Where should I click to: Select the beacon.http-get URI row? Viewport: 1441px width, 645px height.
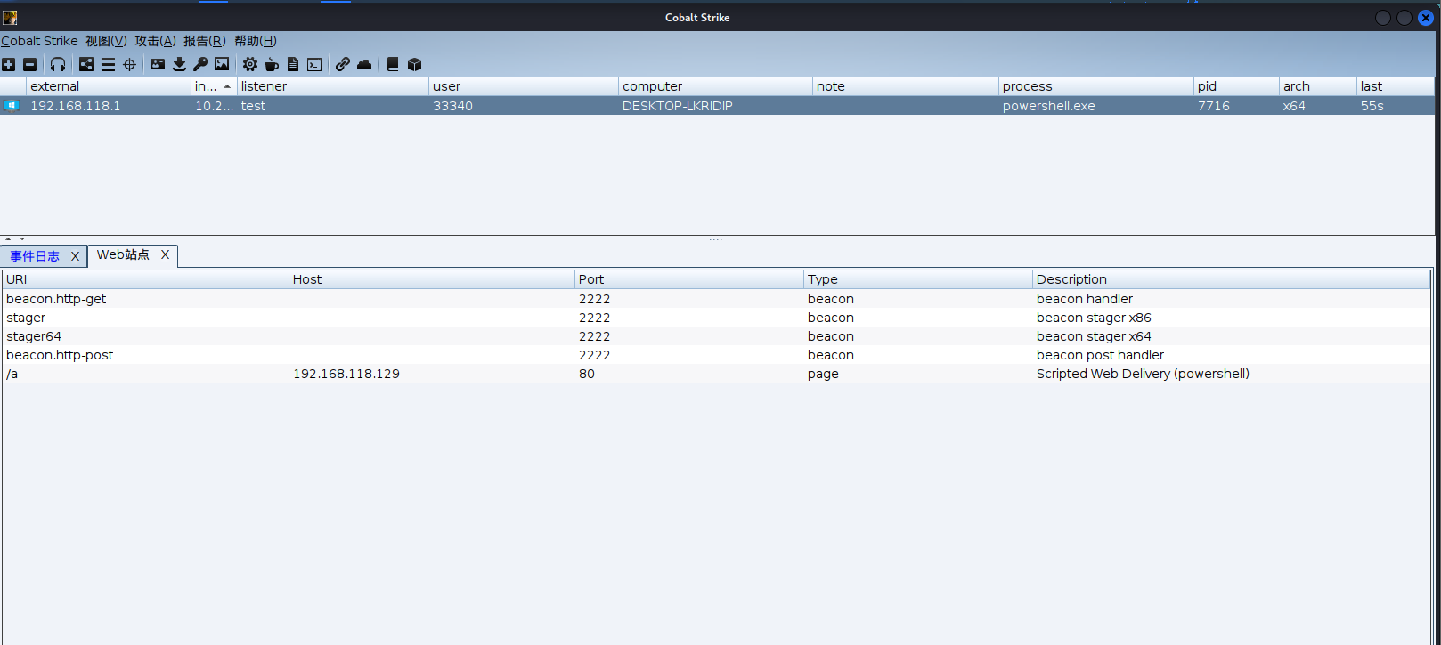(x=716, y=299)
